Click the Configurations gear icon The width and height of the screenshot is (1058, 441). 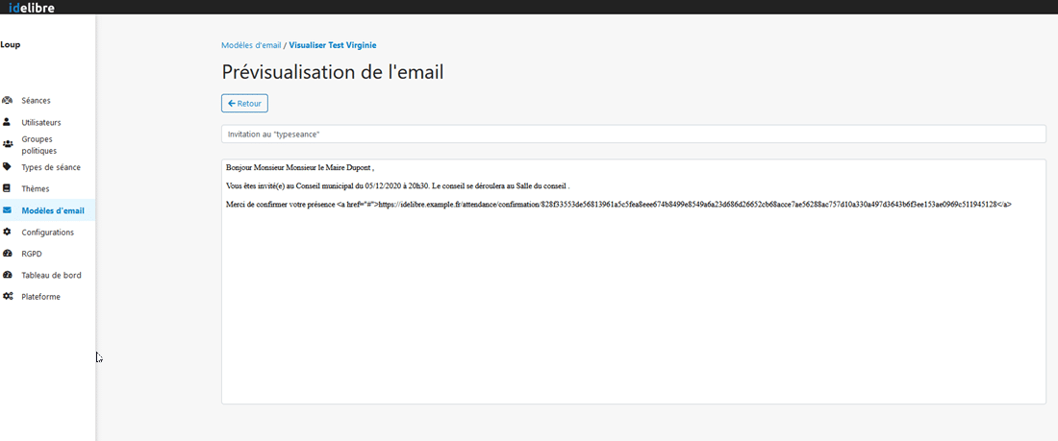8,232
